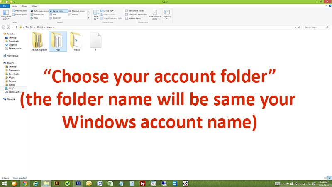Open Photoshop from the taskbar
Screen dimensions: 332x187
point(78,183)
